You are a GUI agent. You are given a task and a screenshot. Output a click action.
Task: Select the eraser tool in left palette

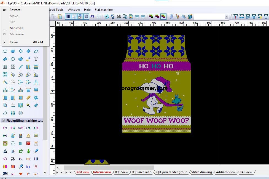[36, 105]
